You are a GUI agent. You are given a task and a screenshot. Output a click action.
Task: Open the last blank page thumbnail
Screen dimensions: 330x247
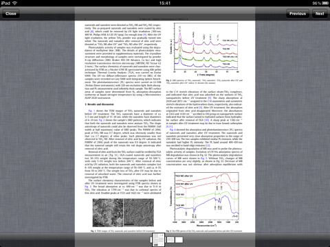[x=179, y=239]
